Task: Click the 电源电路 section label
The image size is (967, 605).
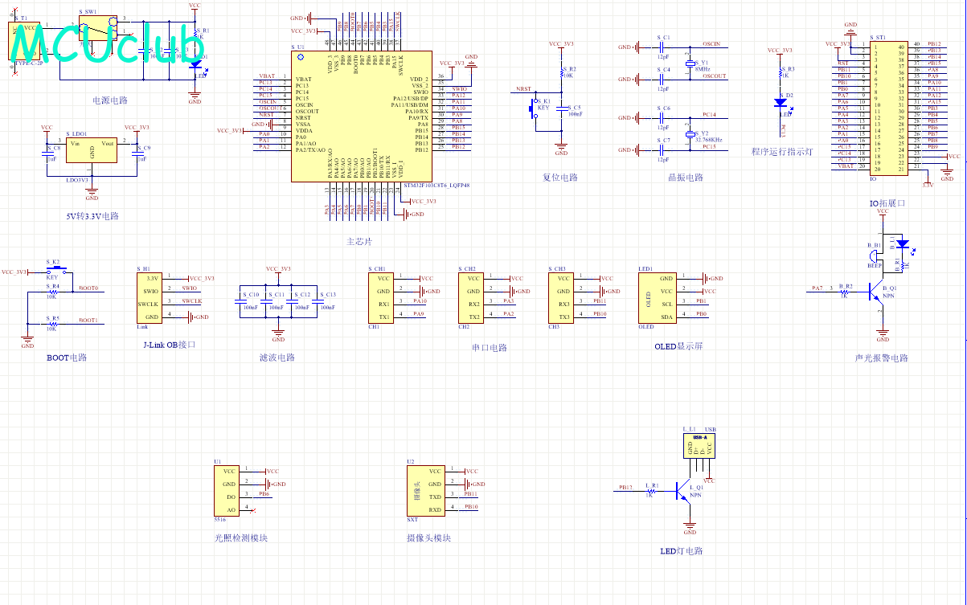Action: tap(110, 101)
